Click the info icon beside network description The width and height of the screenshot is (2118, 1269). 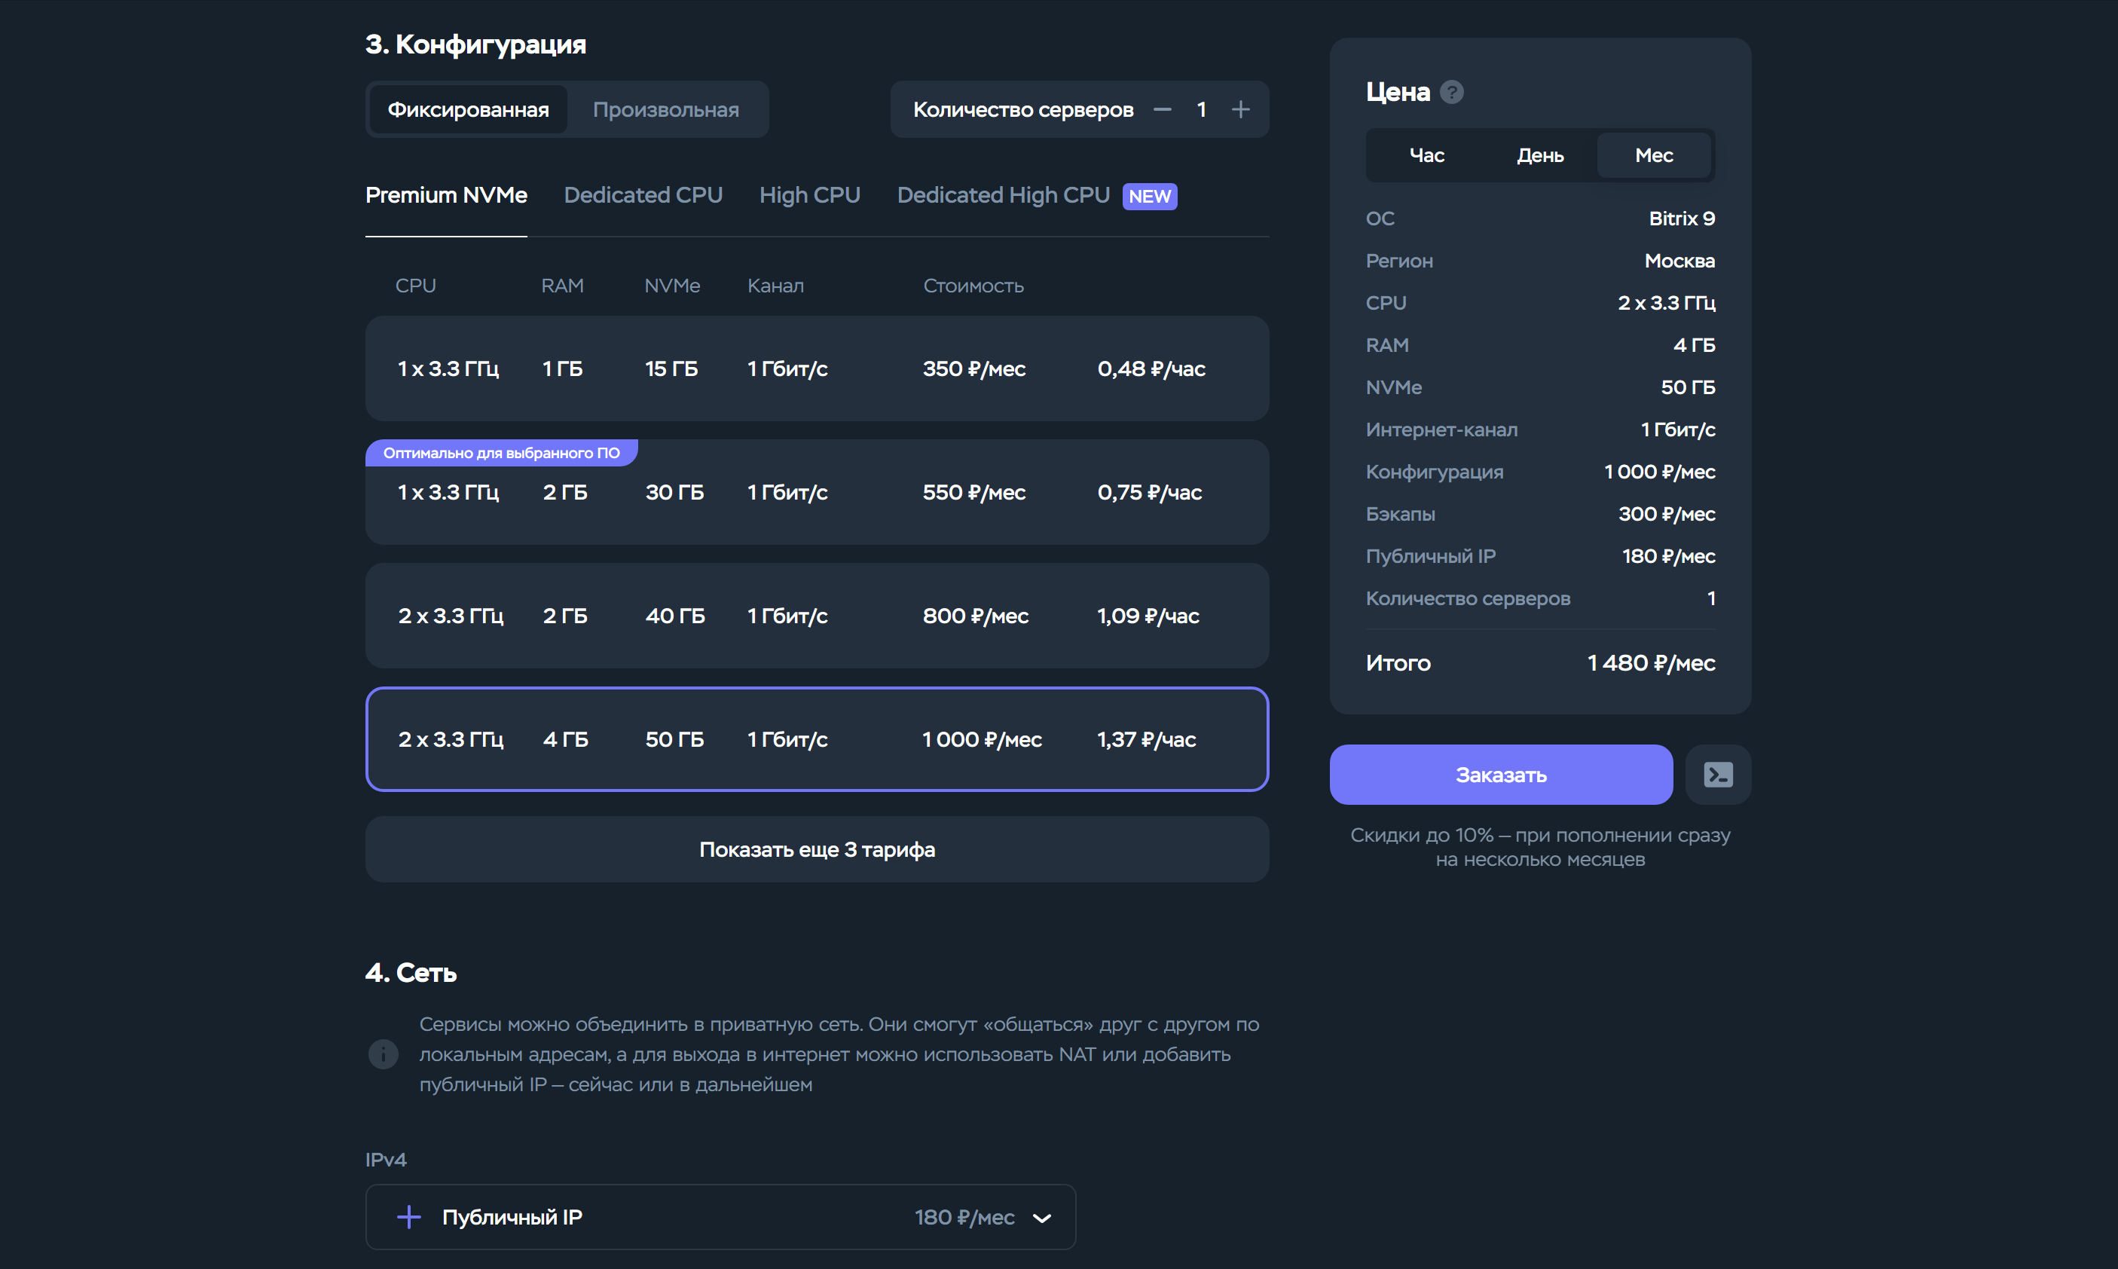(383, 1054)
